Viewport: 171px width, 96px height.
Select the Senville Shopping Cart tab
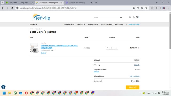coord(48,3)
